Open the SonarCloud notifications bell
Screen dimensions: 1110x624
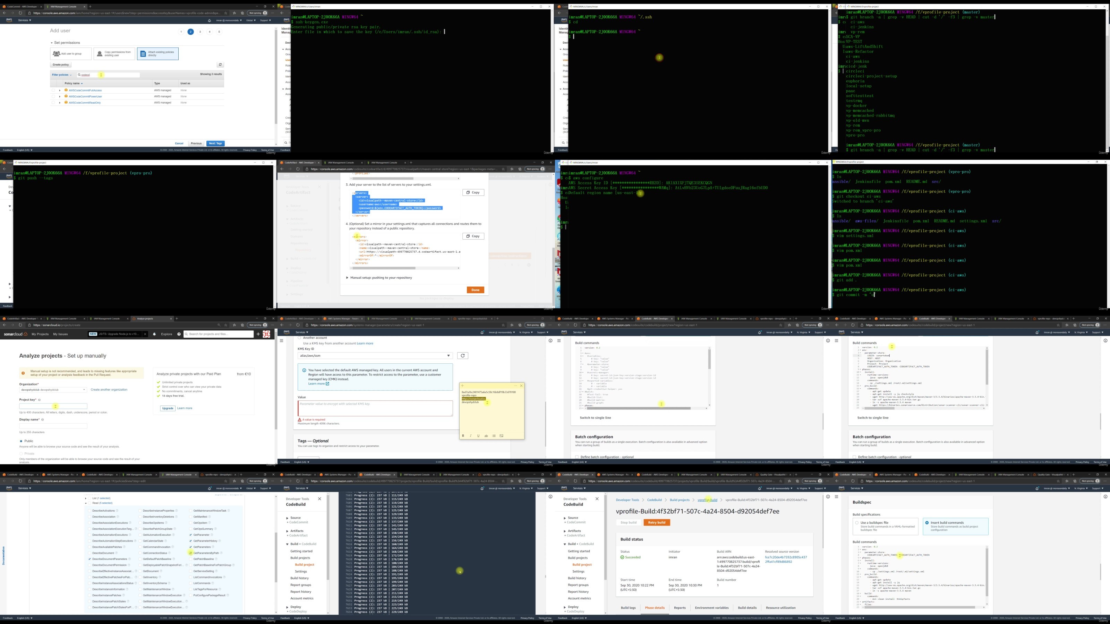(x=154, y=334)
